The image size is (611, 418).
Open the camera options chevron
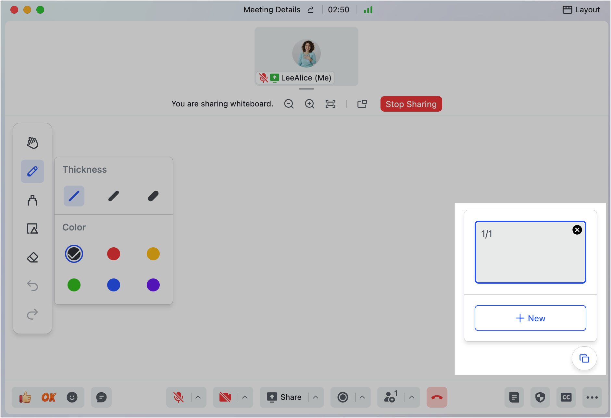point(244,397)
